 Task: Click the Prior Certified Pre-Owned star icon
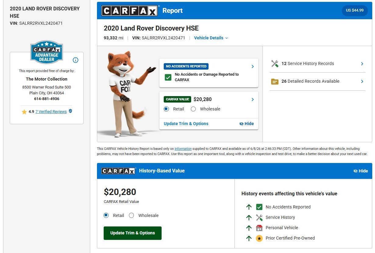(259, 238)
